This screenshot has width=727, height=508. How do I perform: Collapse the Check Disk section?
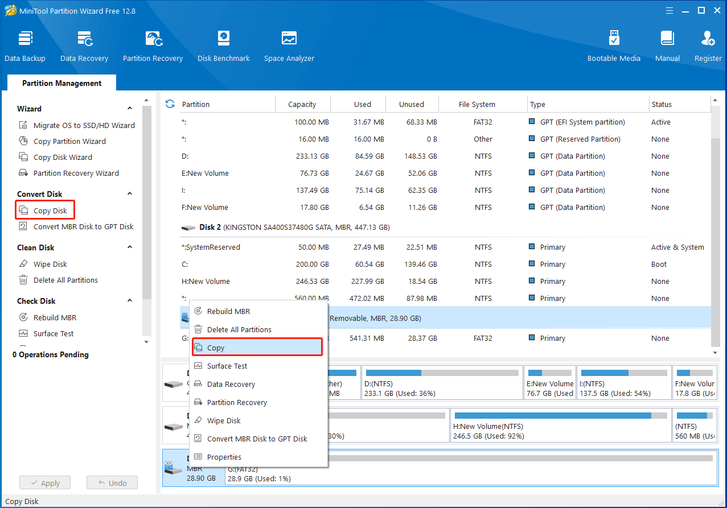pos(130,301)
